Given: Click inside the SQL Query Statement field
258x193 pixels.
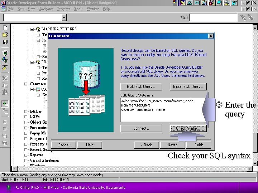Looking at the screenshot, I should (x=163, y=110).
